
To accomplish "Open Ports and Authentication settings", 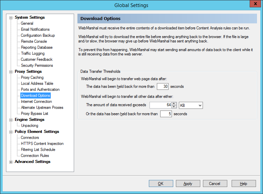I will coord(40,89).
